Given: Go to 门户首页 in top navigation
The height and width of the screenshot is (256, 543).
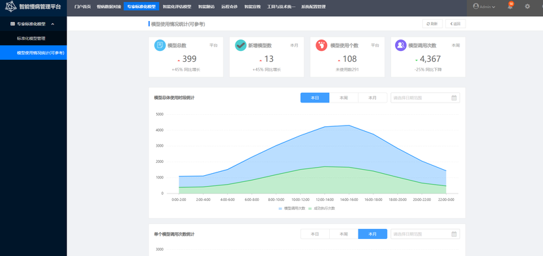Looking at the screenshot, I should coord(82,7).
